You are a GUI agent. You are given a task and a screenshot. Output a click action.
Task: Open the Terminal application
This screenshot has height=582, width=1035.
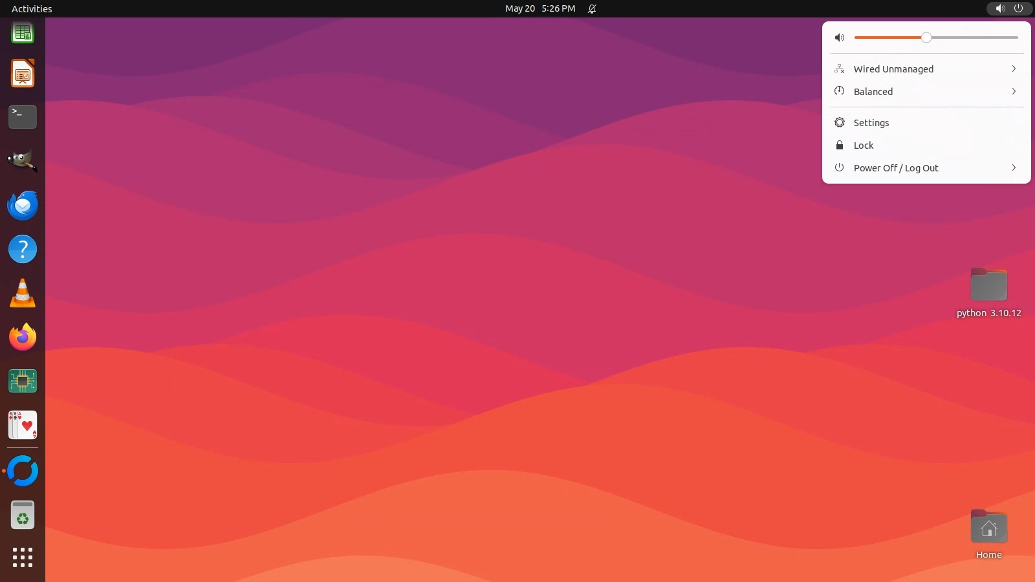[x=23, y=117]
